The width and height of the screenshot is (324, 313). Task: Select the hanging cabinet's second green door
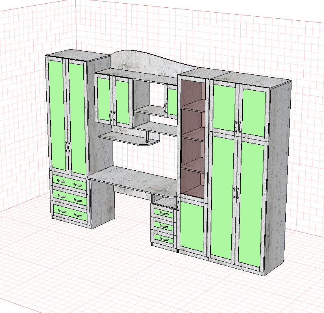tap(122, 102)
